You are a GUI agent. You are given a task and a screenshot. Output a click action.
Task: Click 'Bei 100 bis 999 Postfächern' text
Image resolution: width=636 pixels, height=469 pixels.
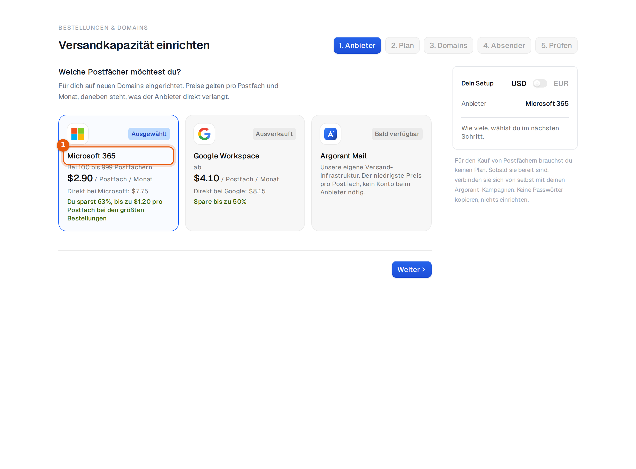(109, 168)
